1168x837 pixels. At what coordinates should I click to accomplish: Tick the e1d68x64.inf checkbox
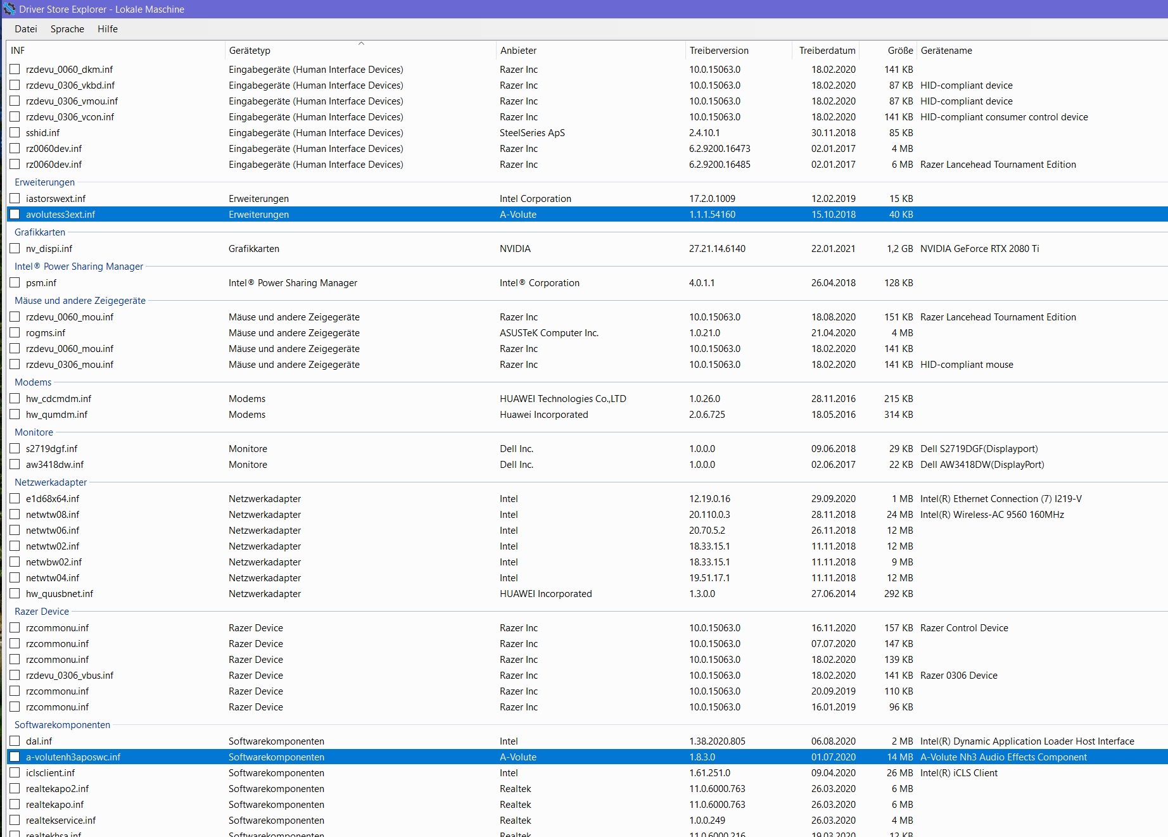pyautogui.click(x=15, y=498)
